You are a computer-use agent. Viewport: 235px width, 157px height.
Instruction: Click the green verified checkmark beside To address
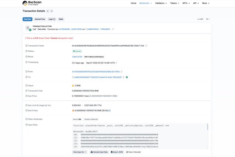click(127, 77)
